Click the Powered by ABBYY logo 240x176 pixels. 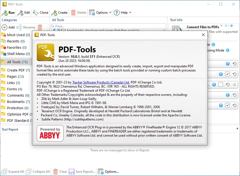pos(50,133)
